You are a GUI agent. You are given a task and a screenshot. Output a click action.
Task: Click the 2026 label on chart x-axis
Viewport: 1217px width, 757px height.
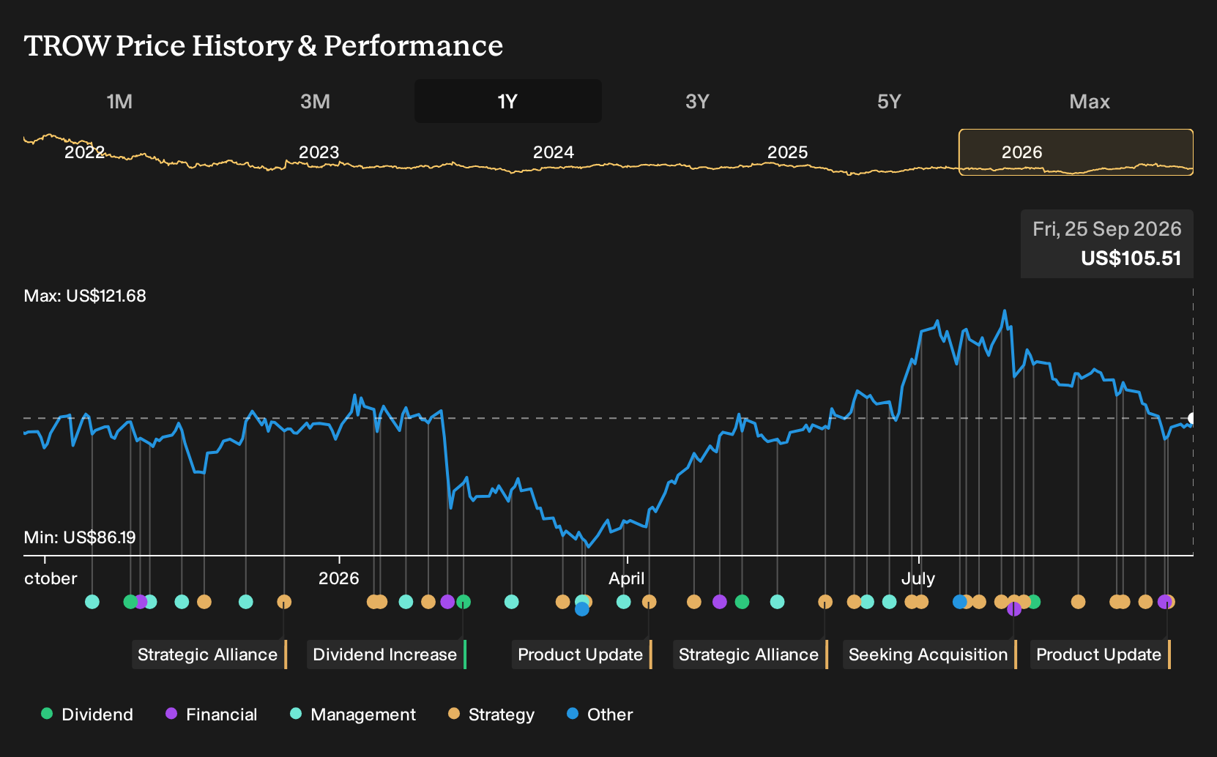point(339,578)
